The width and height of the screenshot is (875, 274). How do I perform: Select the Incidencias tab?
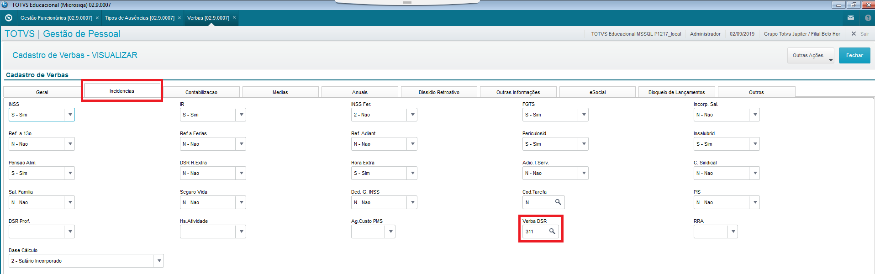pos(122,91)
